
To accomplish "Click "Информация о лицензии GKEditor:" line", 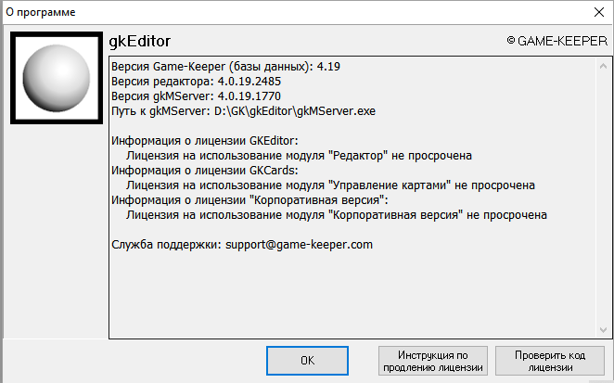I will [204, 141].
